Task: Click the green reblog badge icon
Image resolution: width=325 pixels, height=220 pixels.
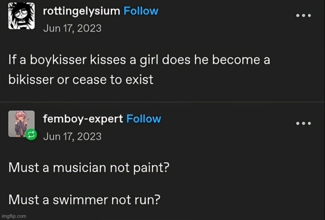Action: 32,136
